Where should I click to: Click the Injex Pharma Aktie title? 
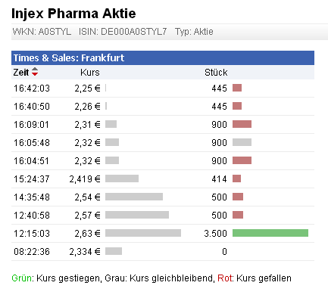tap(73, 14)
